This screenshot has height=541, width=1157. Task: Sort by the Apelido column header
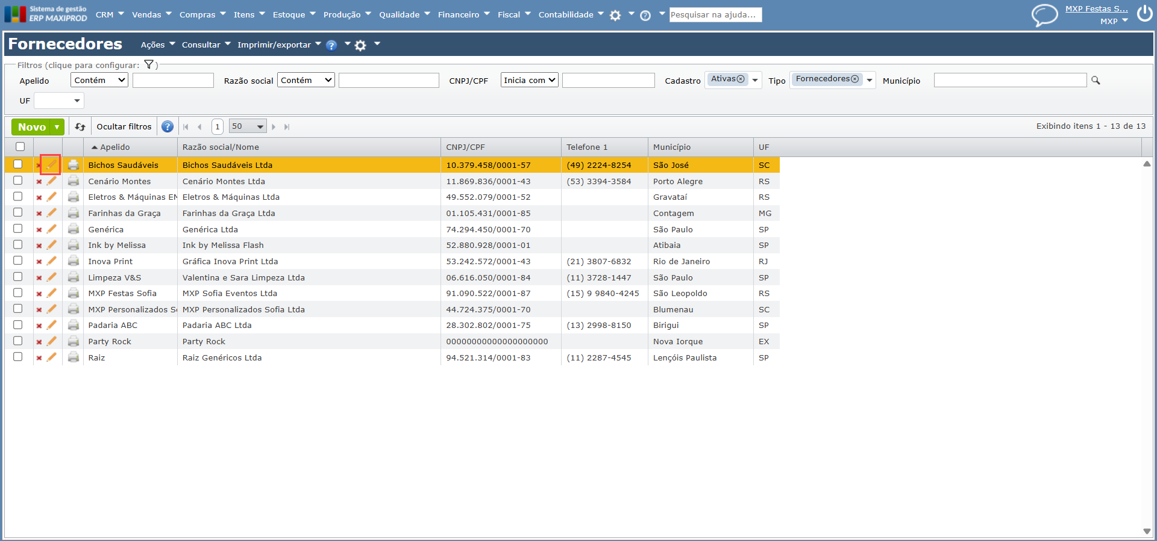[115, 147]
